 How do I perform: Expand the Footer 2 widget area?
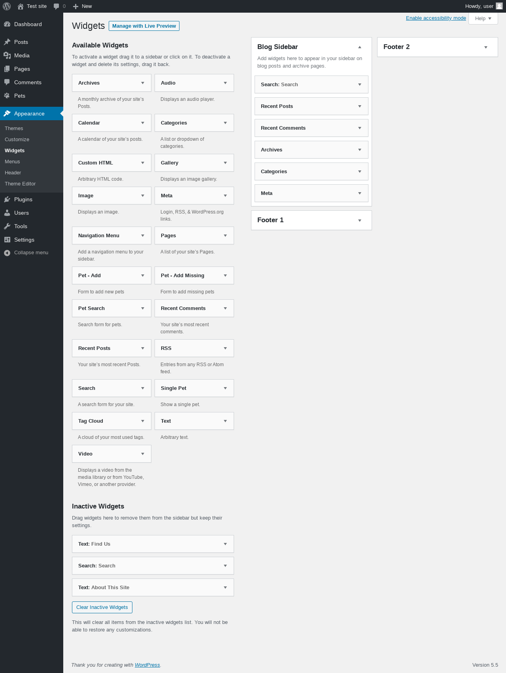pos(486,47)
